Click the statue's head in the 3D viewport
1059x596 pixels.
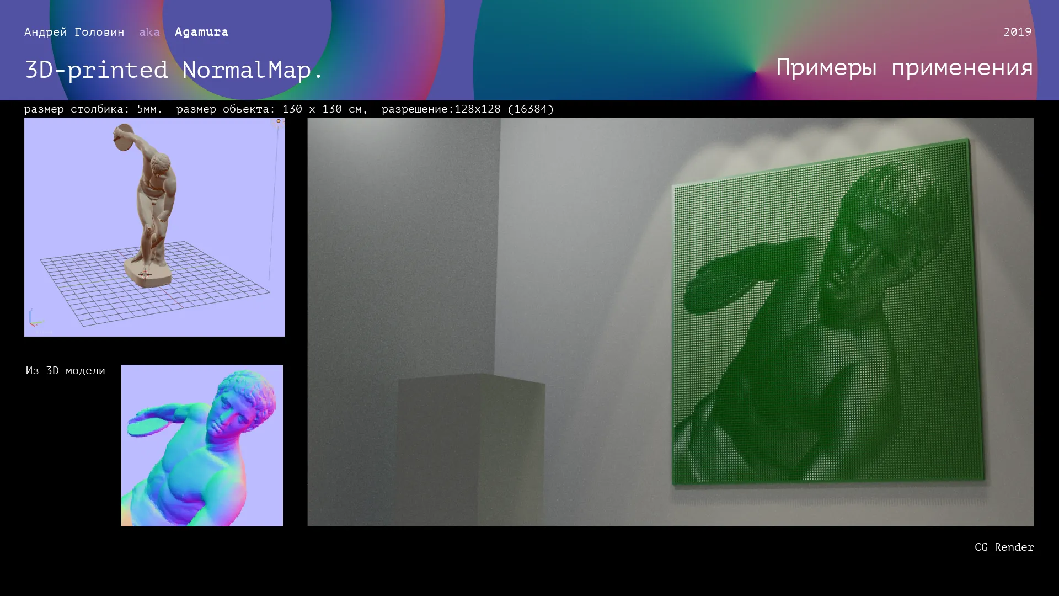pyautogui.click(x=161, y=163)
